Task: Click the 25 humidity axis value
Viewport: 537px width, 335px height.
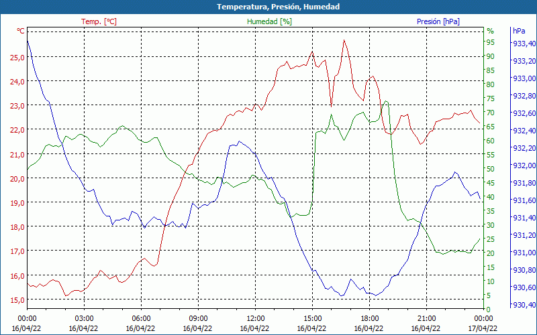Action: click(491, 239)
